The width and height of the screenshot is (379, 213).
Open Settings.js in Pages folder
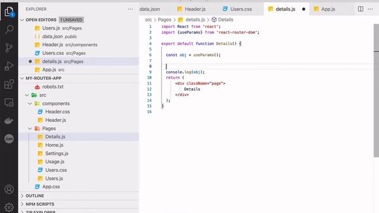click(79, 153)
